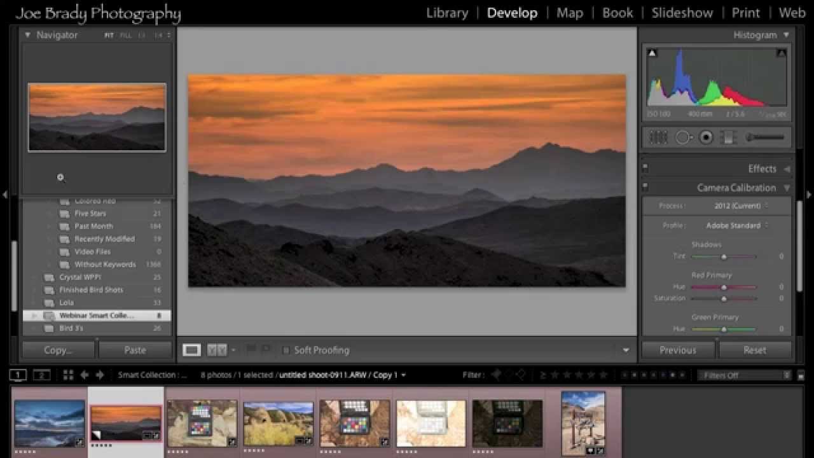Open the Develop module
Image resolution: width=814 pixels, height=458 pixels.
click(512, 13)
